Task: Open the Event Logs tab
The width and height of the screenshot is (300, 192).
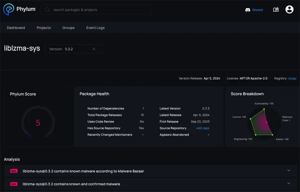Action: [x=95, y=28]
